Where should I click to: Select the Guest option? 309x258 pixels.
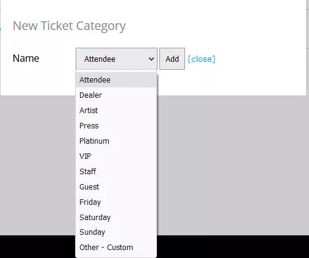click(x=116, y=187)
